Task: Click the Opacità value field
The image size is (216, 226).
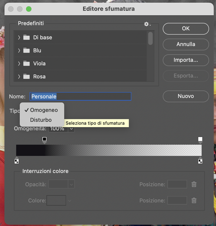Action: click(58, 184)
